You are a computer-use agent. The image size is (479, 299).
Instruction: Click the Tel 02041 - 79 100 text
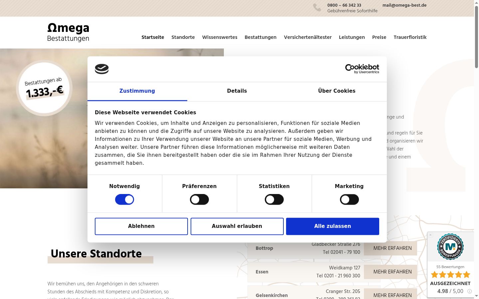pyautogui.click(x=341, y=252)
